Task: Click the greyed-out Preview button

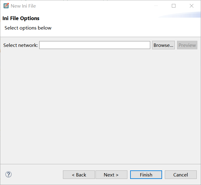Action: point(187,45)
